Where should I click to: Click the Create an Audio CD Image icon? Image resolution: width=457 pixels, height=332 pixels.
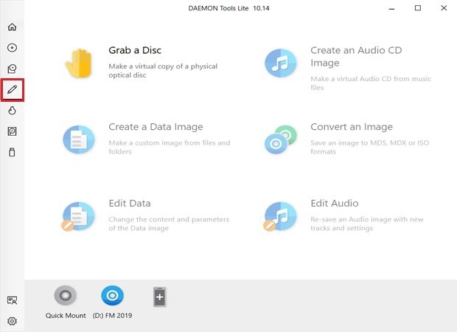point(280,63)
